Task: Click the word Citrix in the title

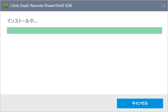Action: pos(15,6)
